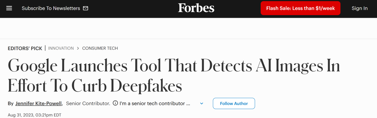The image size is (377, 118).
Task: Open the Innovation breadcrumb category
Action: click(x=61, y=48)
